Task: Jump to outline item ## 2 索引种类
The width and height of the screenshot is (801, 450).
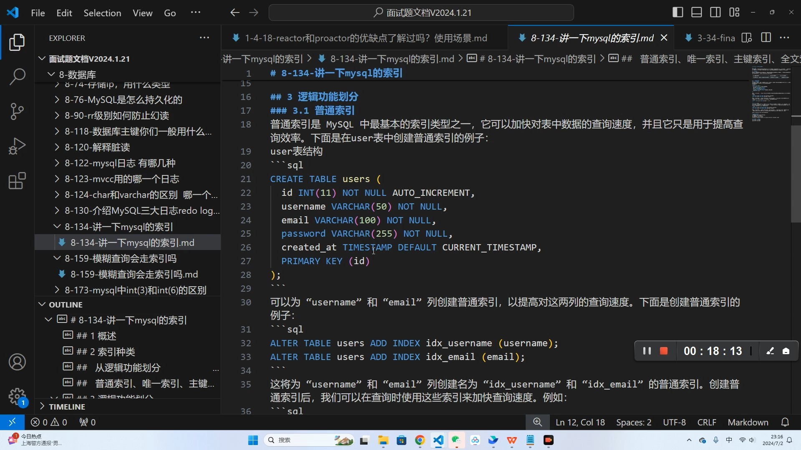Action: [x=127, y=352]
